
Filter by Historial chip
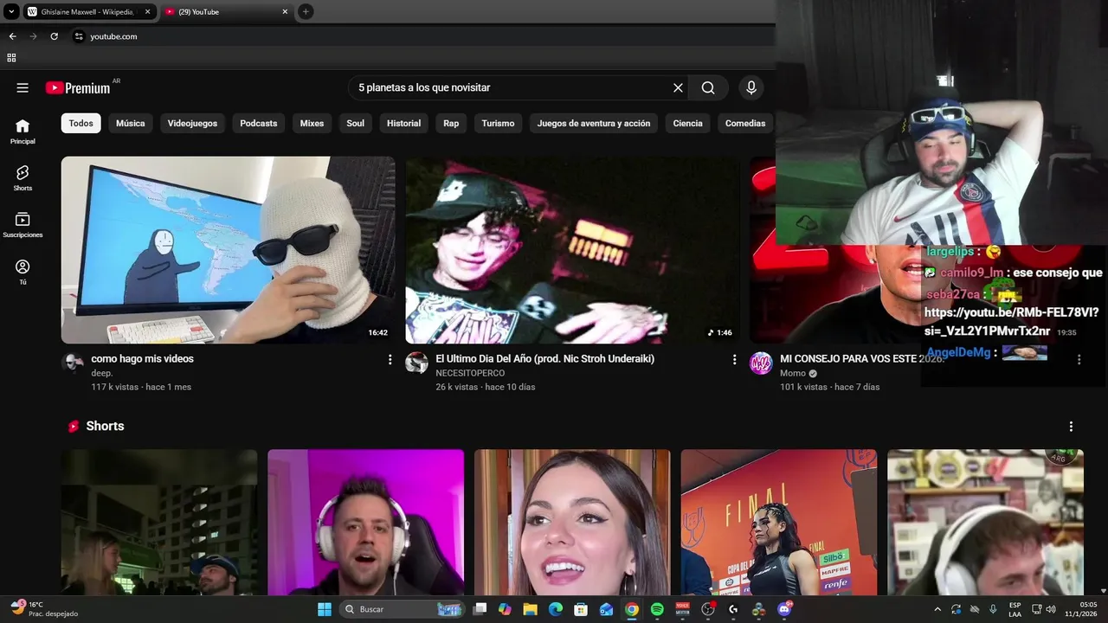[x=403, y=123]
